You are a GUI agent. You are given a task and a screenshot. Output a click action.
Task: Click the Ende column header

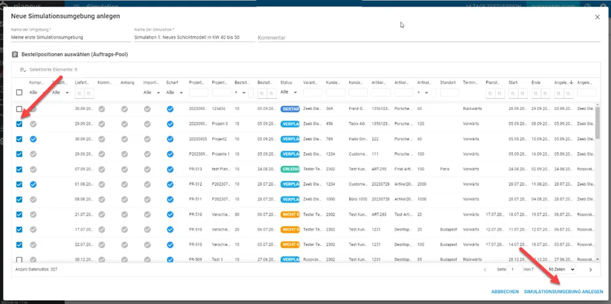[536, 83]
